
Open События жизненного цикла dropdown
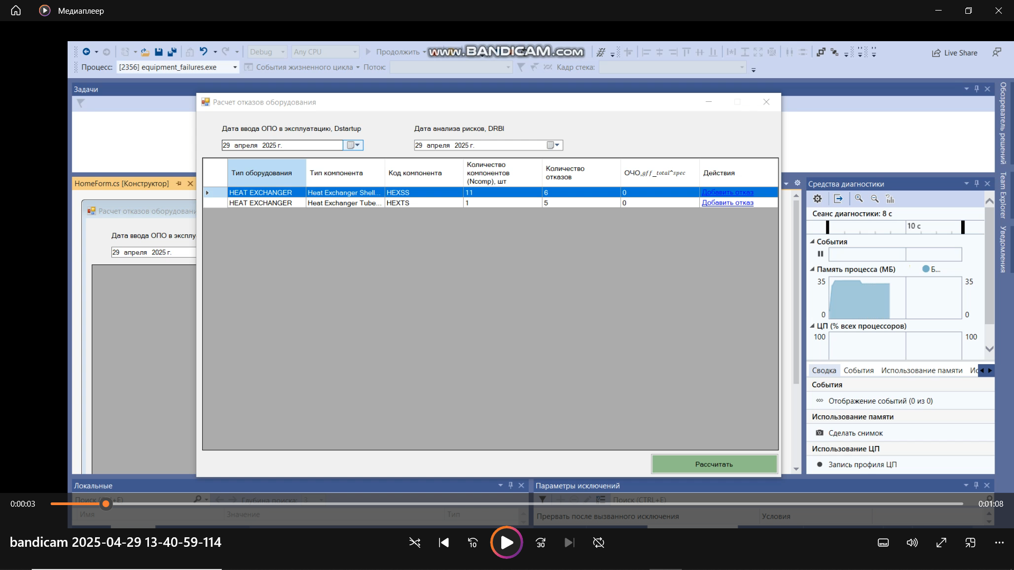302,67
